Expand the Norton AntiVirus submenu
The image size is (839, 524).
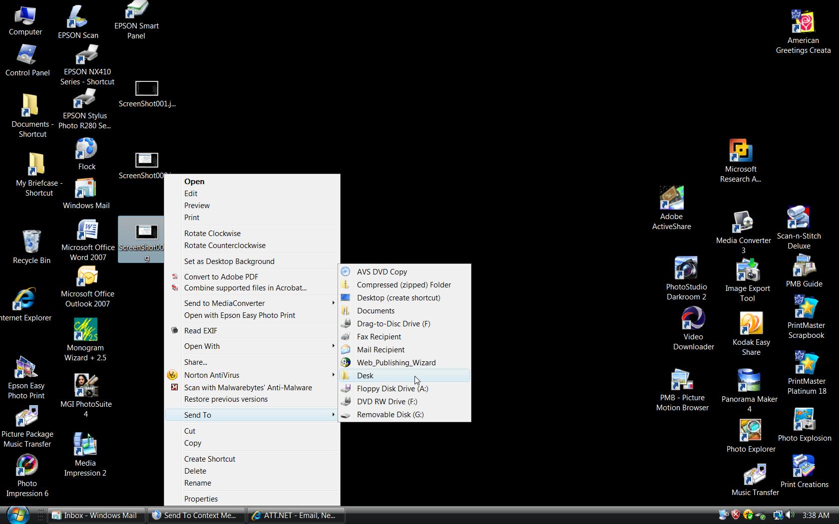(252, 375)
